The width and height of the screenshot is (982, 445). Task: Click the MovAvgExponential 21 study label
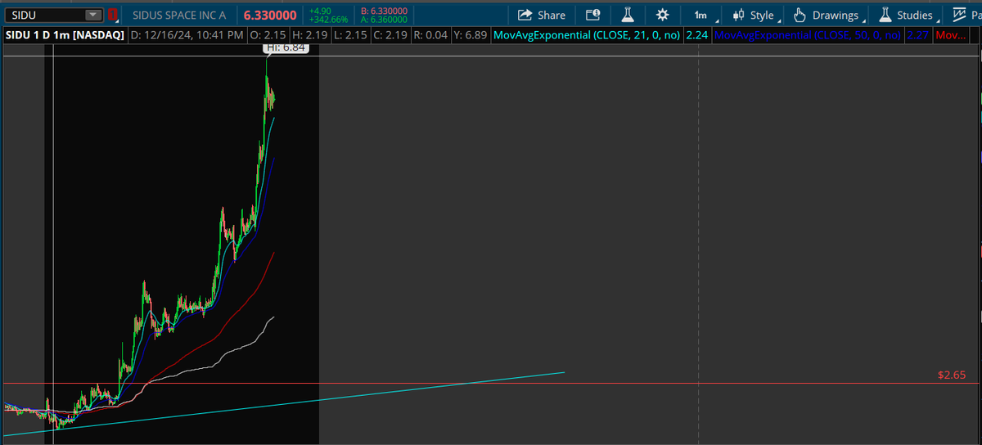coord(587,35)
